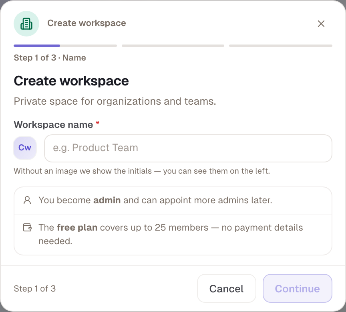Click the 'Workspace name' field label
The height and width of the screenshot is (312, 346).
tap(53, 125)
